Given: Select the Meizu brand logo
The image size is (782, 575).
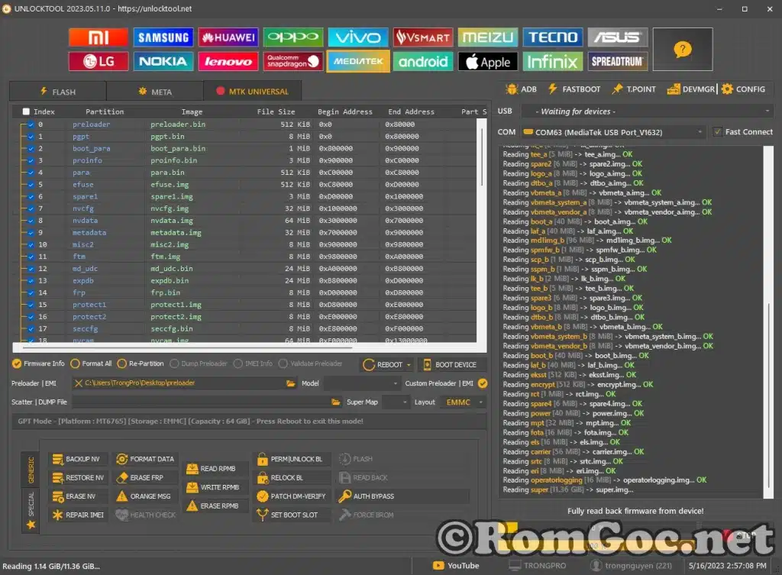Looking at the screenshot, I should click(x=488, y=37).
